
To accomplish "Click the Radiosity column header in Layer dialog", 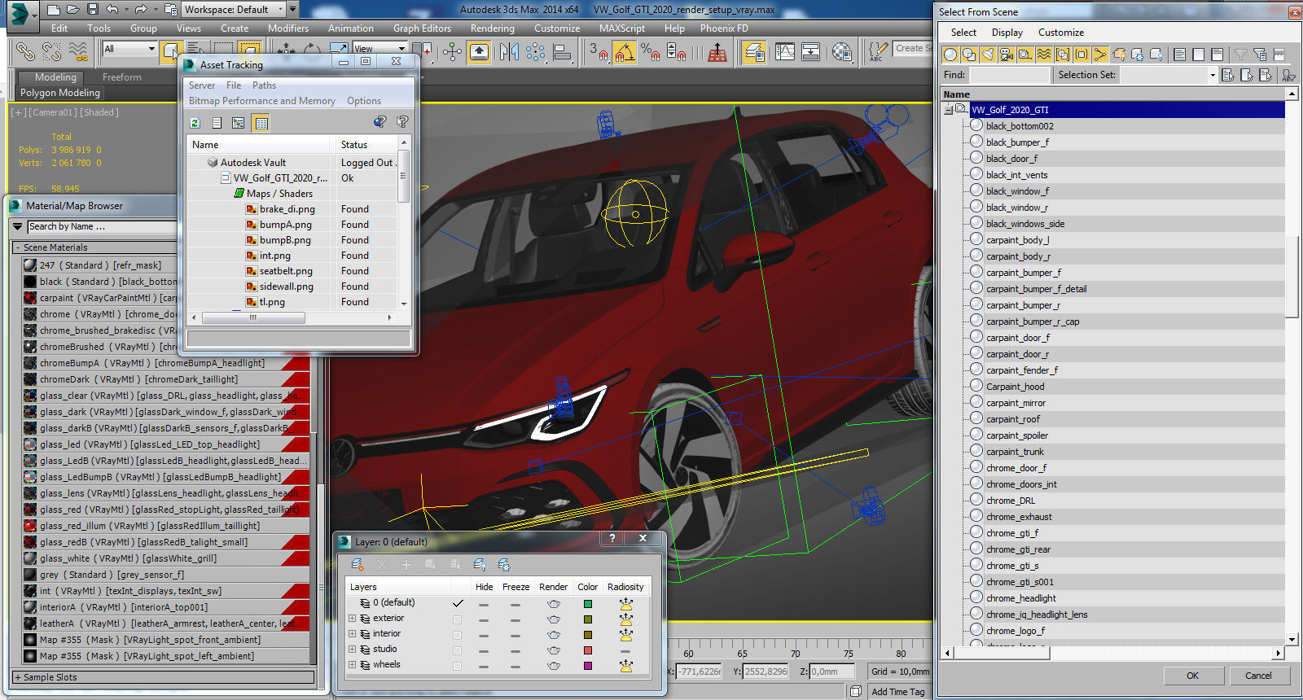I will (x=625, y=587).
